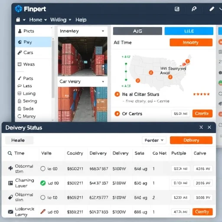Click the key icon in top bar

point(194,9)
